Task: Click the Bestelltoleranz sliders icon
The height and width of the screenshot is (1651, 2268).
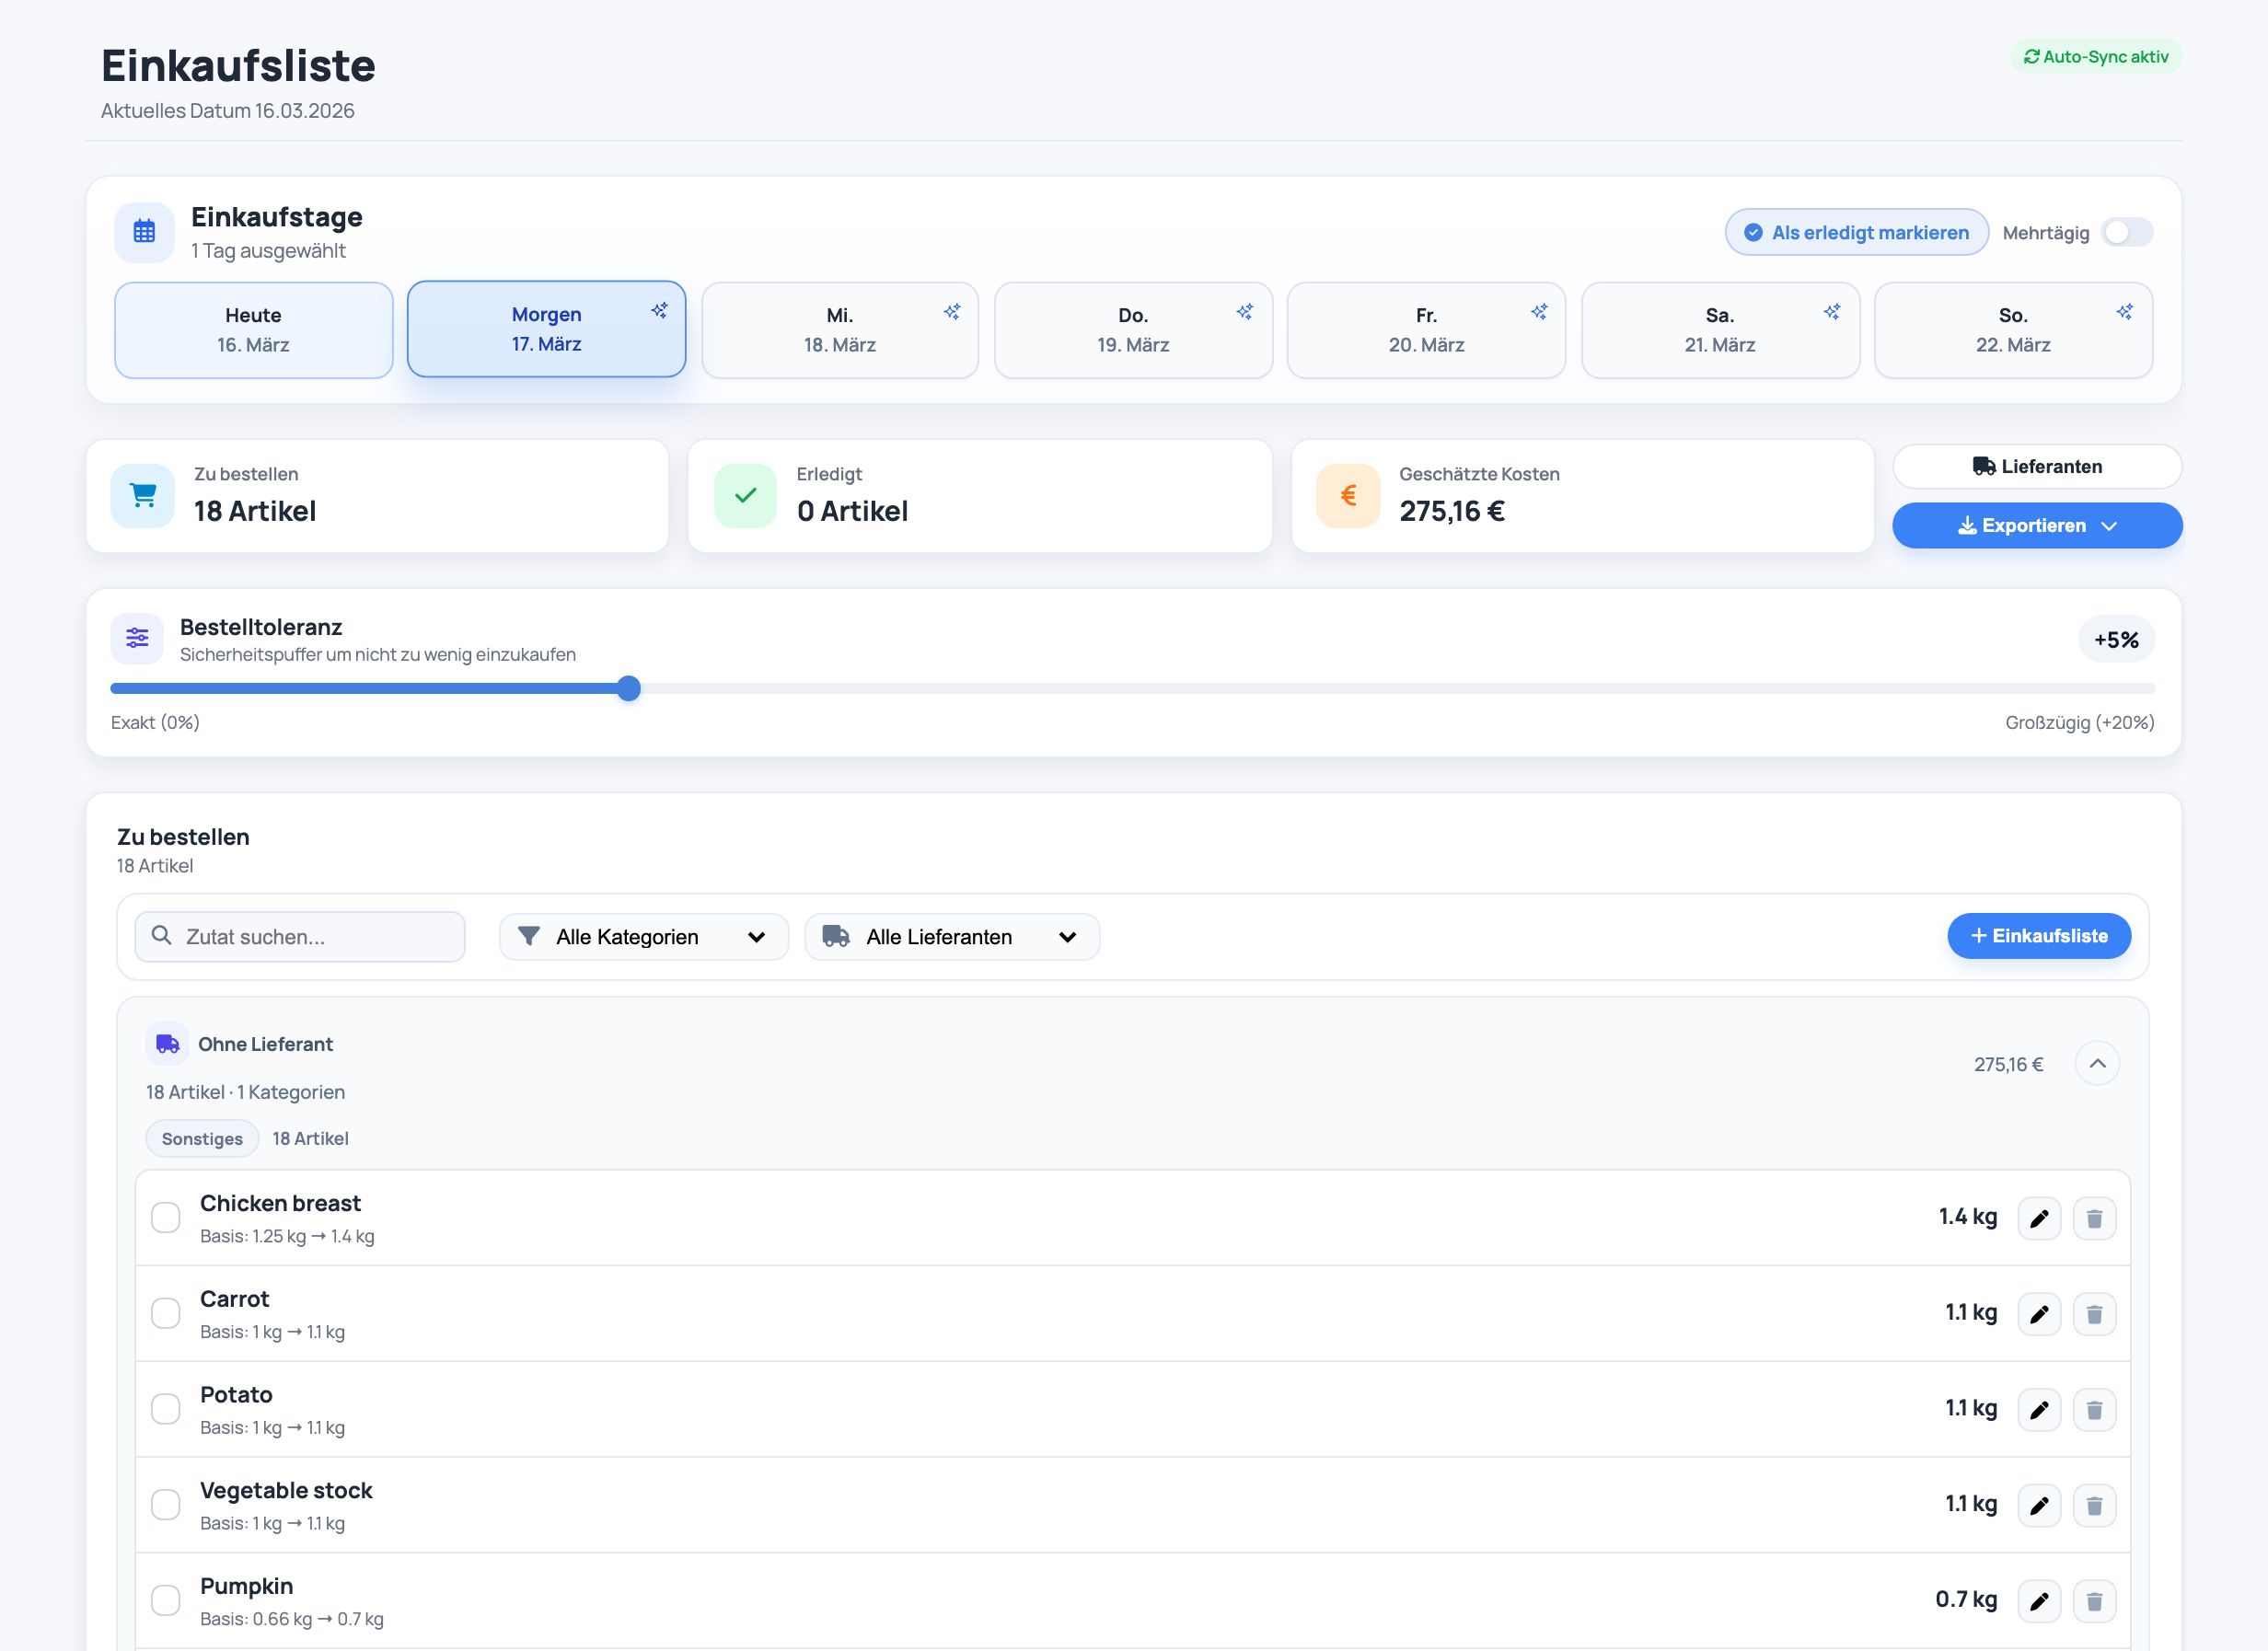Action: 137,638
